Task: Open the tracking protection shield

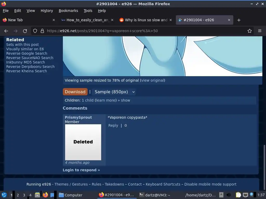Action: click(35, 31)
